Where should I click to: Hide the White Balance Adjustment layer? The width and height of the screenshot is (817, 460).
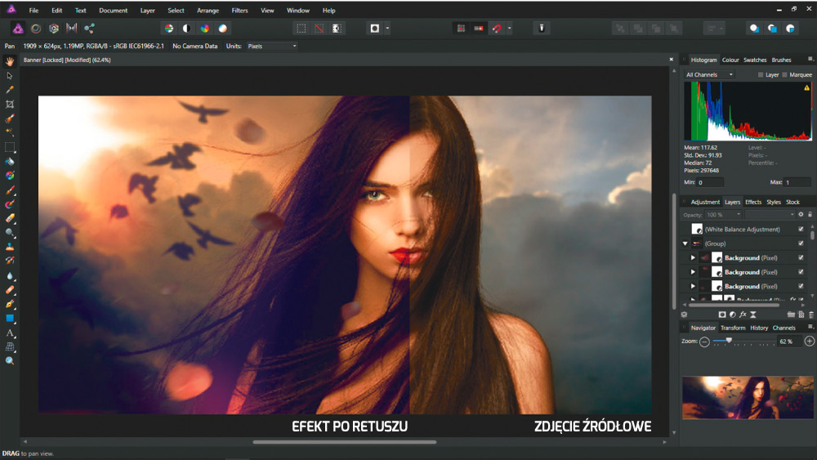pyautogui.click(x=801, y=230)
